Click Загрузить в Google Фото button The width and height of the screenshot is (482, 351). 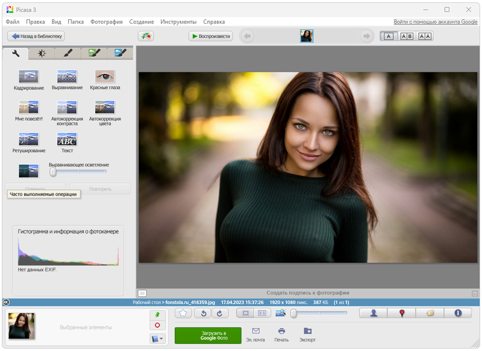pyautogui.click(x=208, y=335)
